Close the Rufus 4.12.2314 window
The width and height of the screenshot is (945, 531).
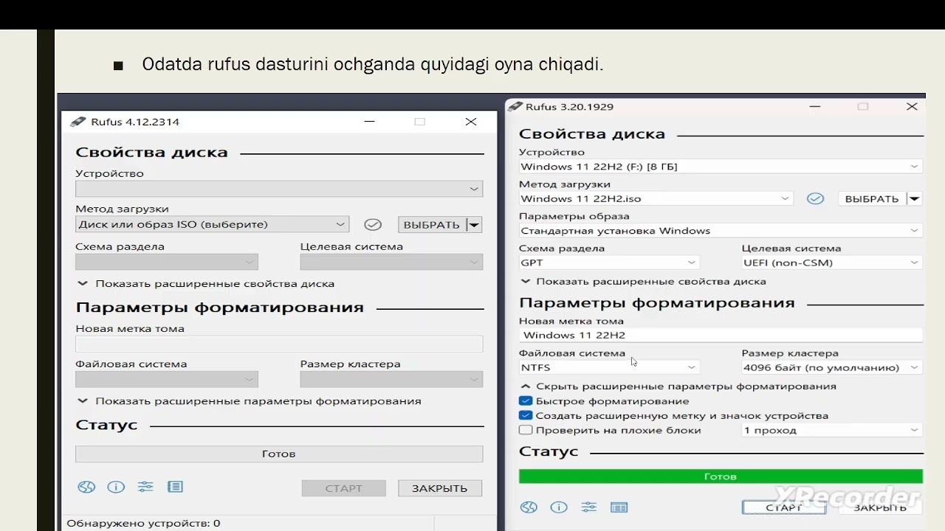[x=471, y=122]
